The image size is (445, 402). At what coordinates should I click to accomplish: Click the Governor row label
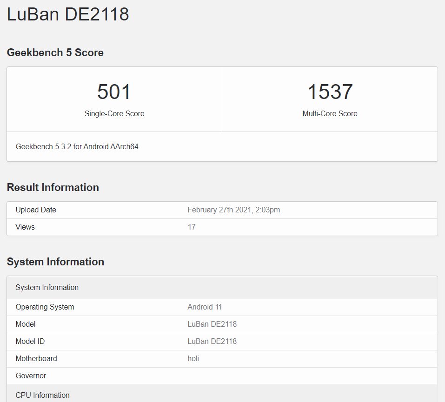31,376
